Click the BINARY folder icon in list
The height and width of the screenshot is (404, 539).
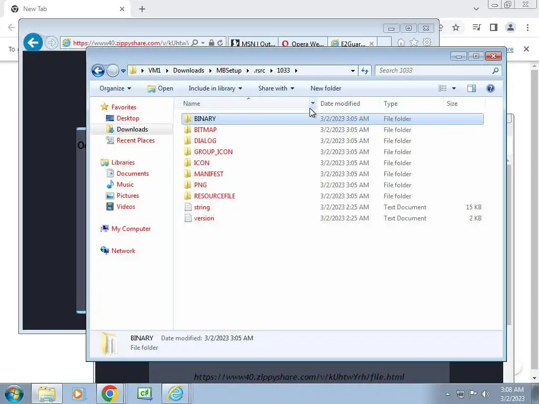(x=188, y=119)
